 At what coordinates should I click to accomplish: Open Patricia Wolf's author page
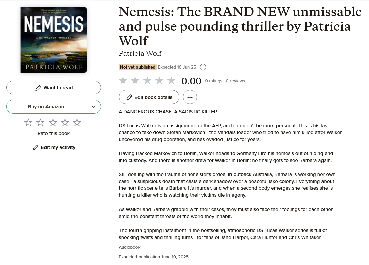click(x=140, y=54)
